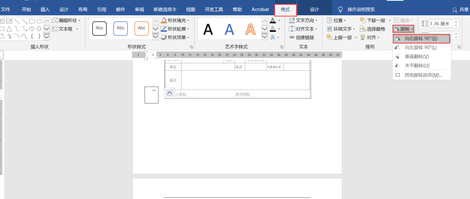Select 向右旋转 90° menu item
Image resolution: width=470 pixels, height=199 pixels.
420,39
